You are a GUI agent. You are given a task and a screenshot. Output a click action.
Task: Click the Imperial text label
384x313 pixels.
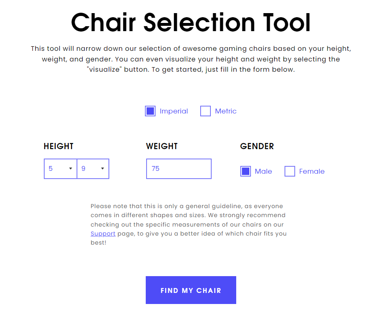coord(174,111)
